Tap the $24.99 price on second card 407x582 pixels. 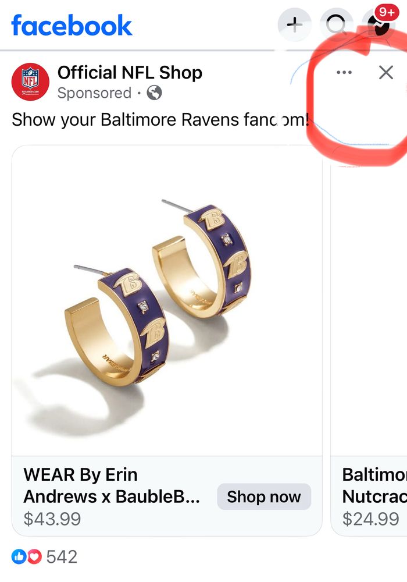pyautogui.click(x=371, y=519)
